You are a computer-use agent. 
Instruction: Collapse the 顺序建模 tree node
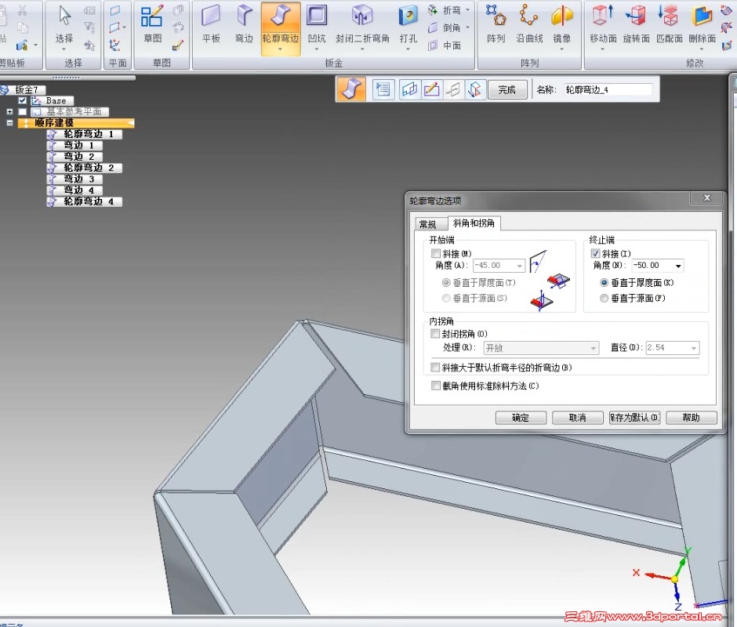[9, 123]
